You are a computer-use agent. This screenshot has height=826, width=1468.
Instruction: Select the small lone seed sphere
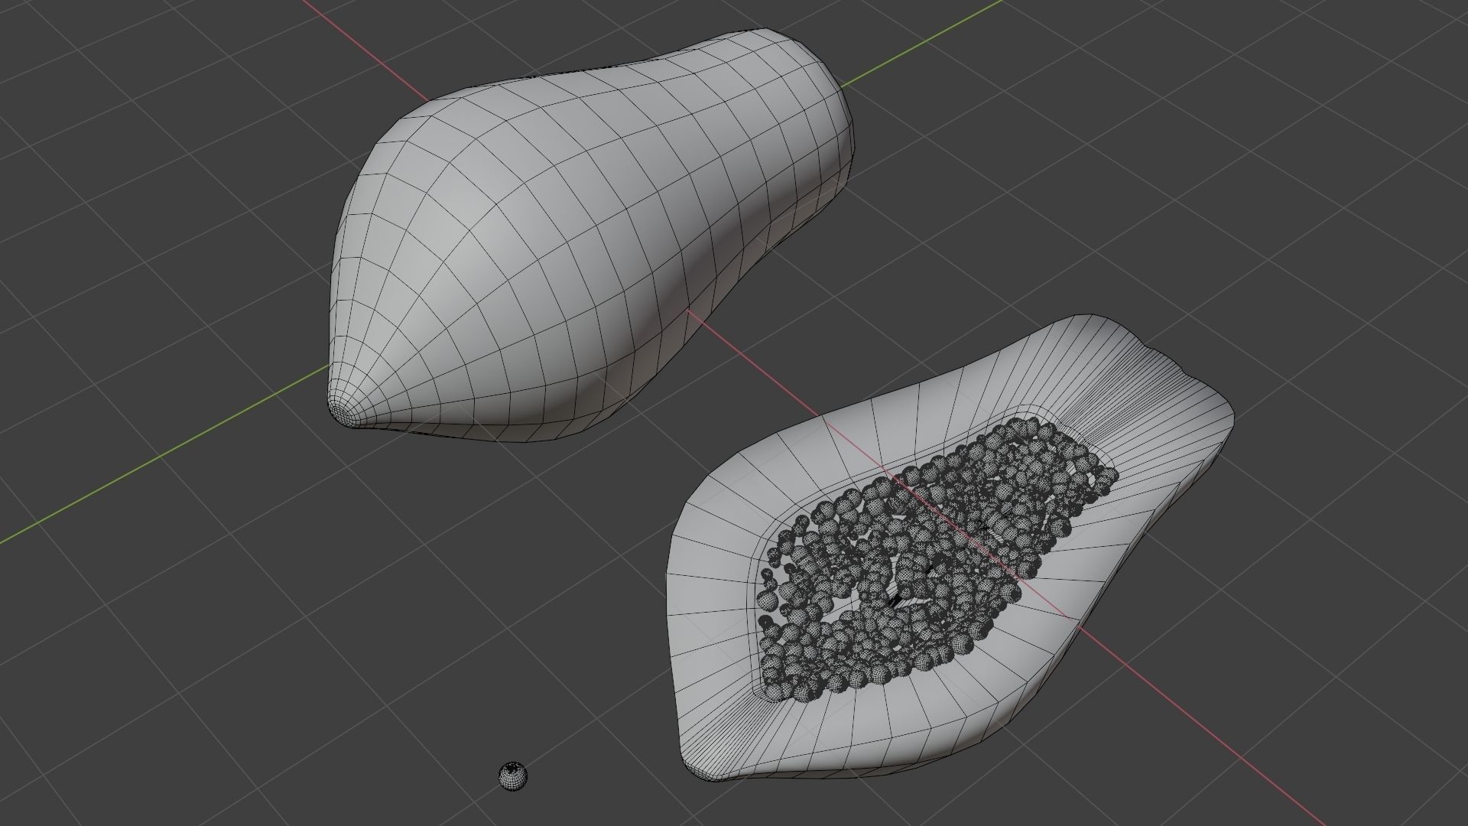coord(513,776)
